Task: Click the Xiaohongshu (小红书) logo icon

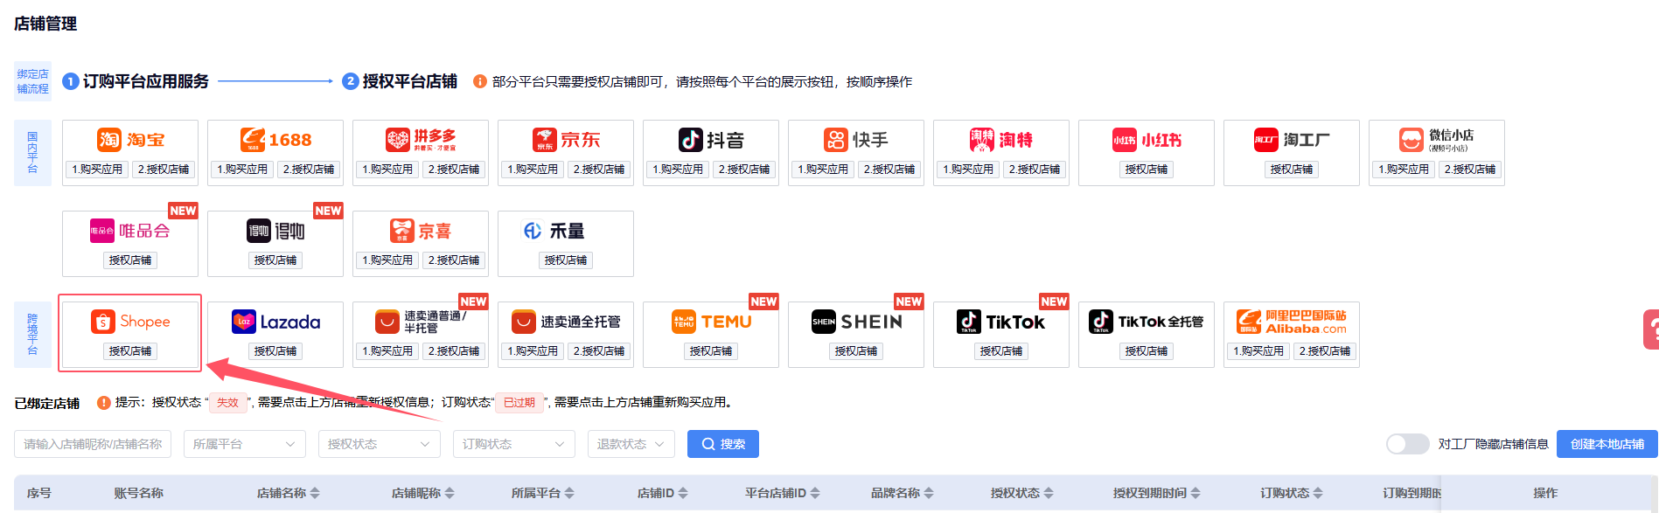Action: (1125, 140)
